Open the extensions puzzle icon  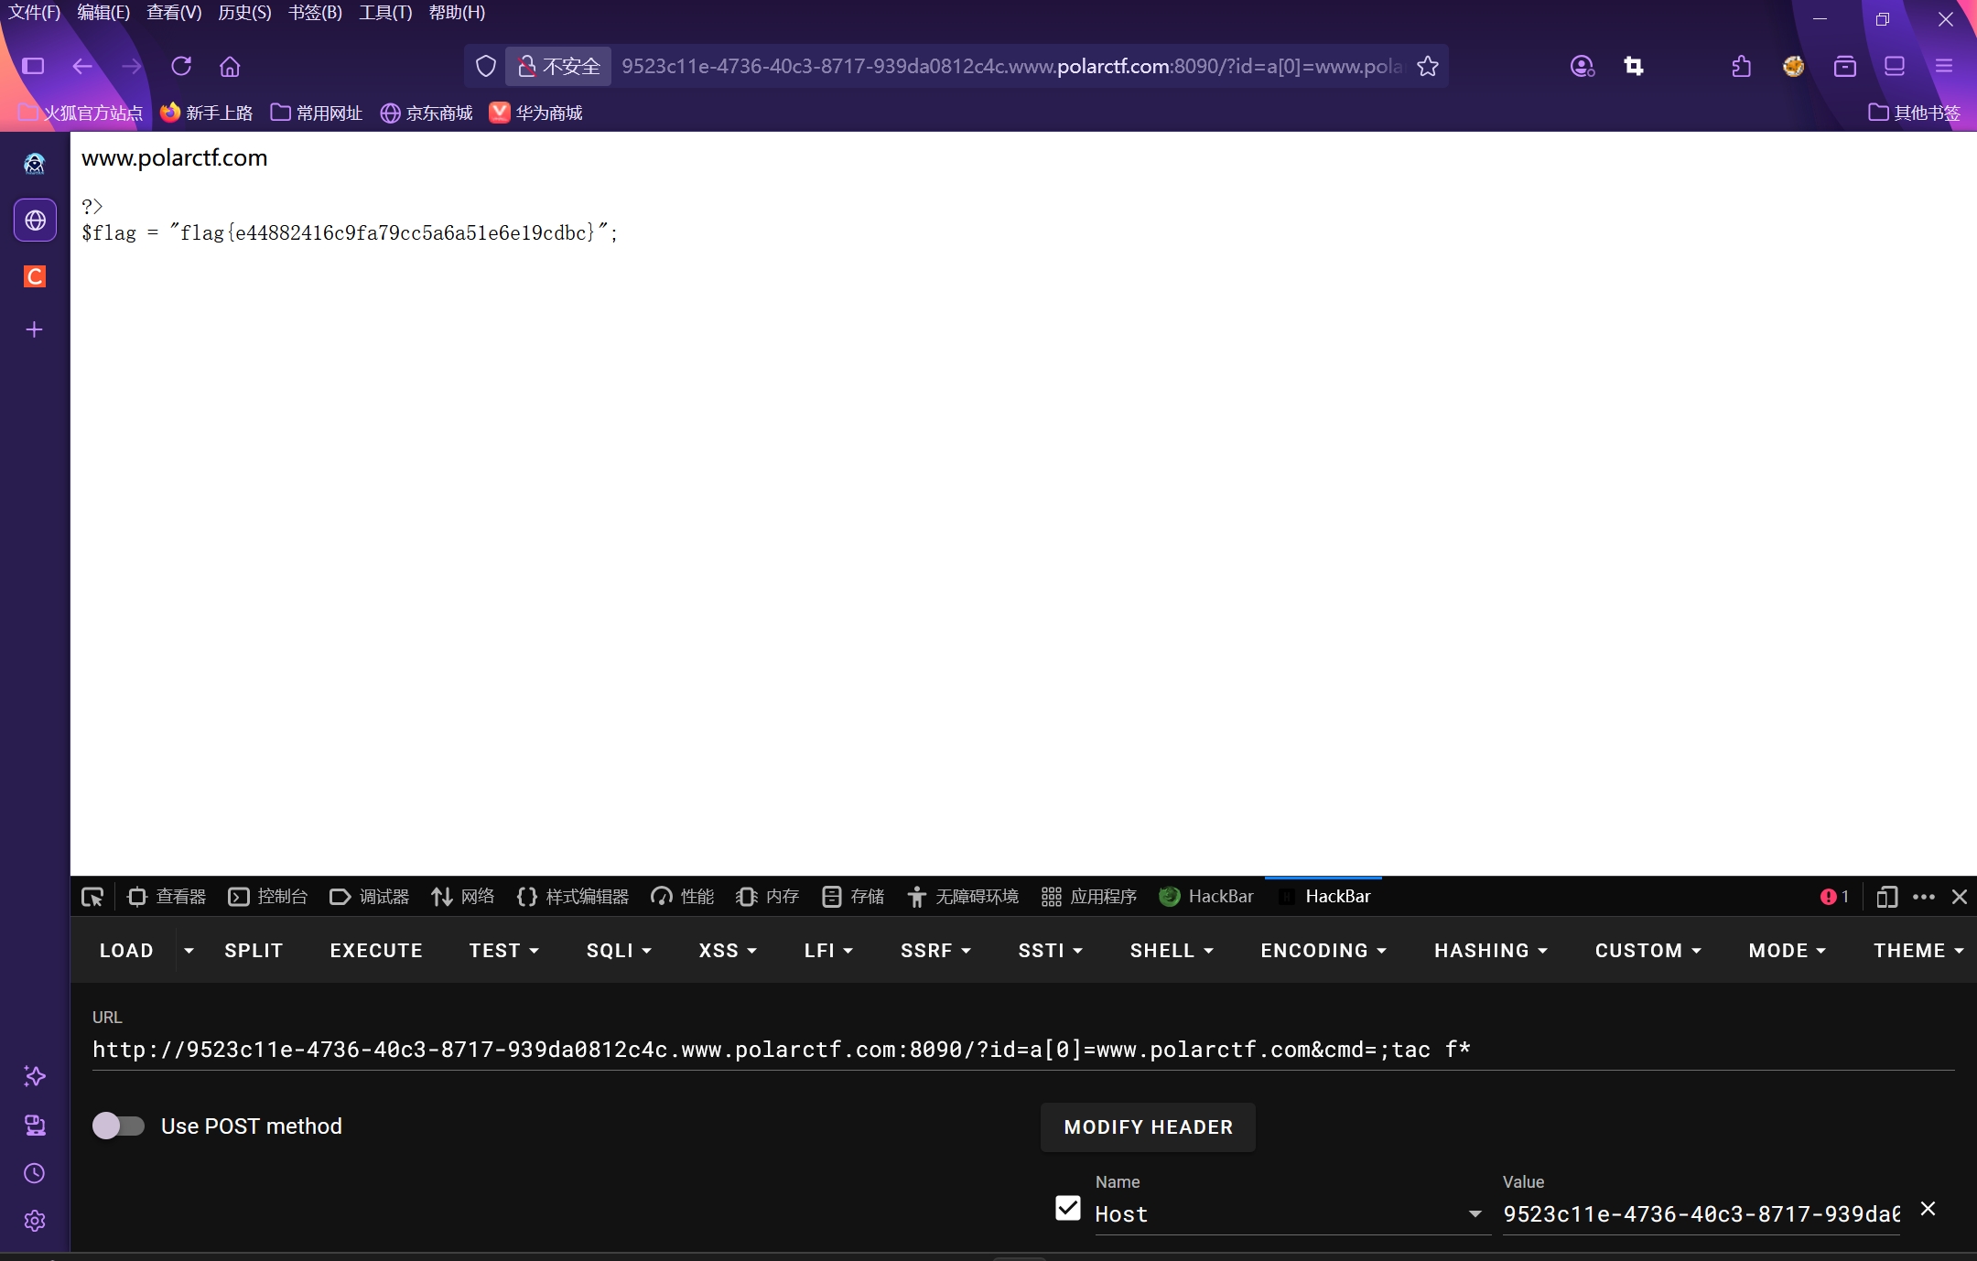tap(1741, 66)
